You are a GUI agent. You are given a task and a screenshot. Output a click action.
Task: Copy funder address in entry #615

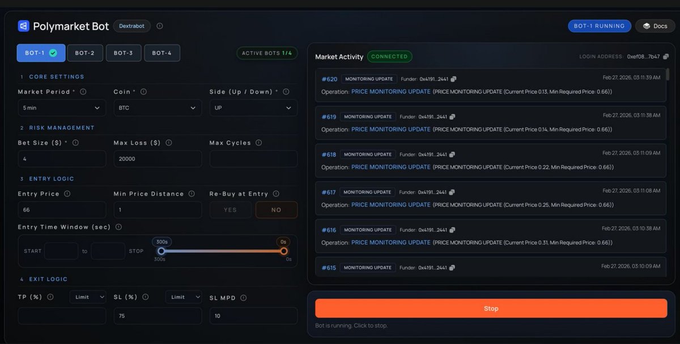(x=452, y=268)
